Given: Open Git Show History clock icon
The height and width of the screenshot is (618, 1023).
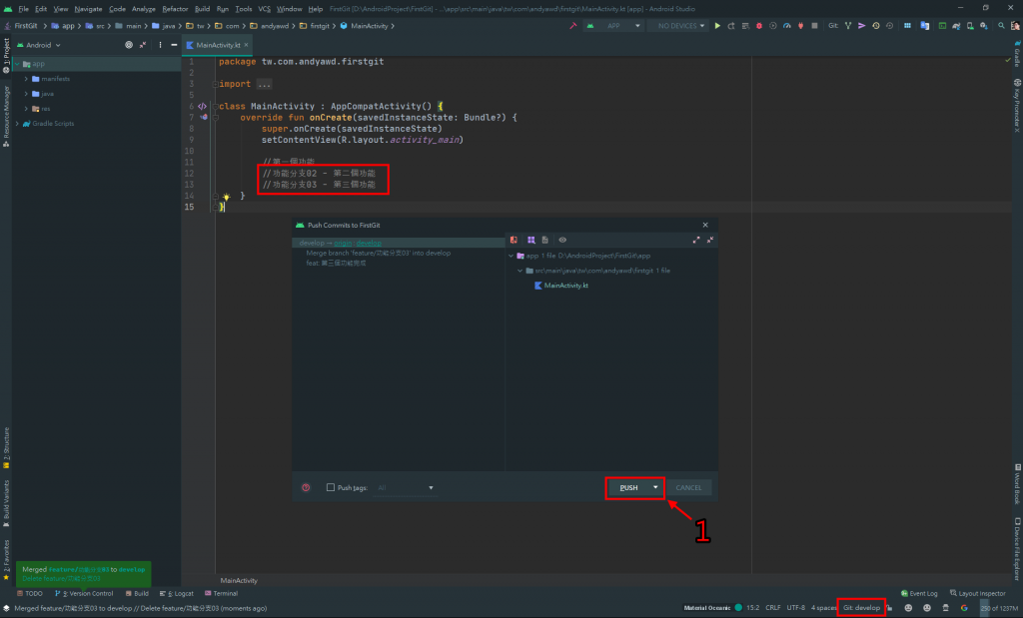Looking at the screenshot, I should [x=875, y=26].
